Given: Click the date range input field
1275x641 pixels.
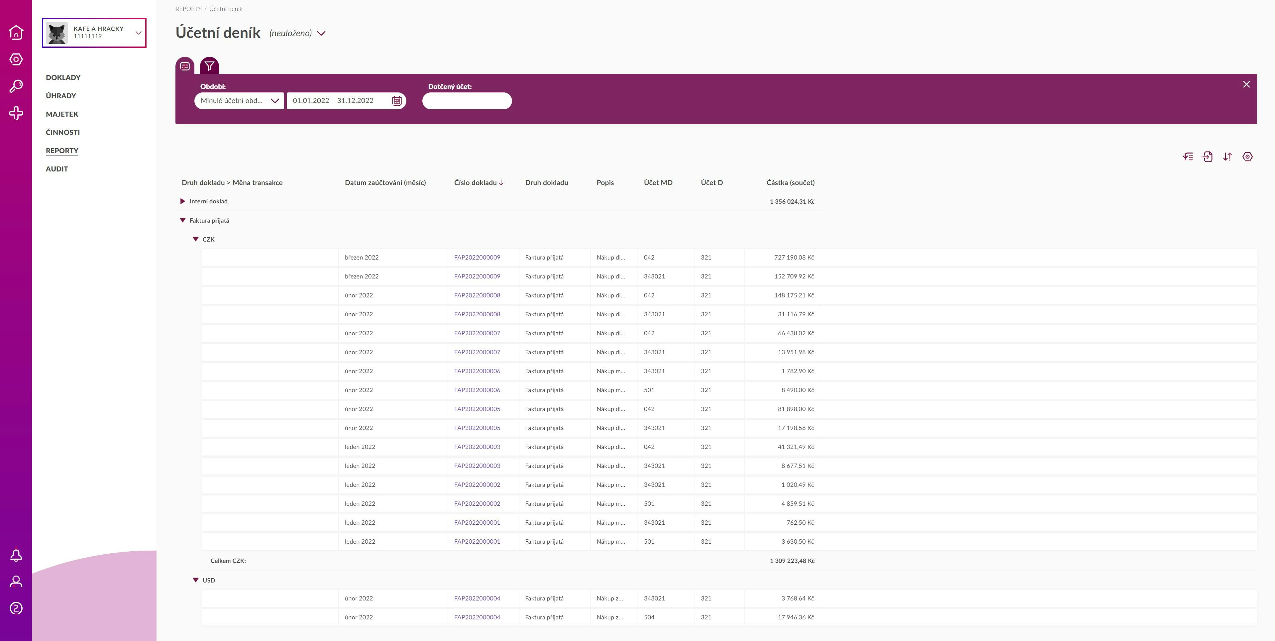Looking at the screenshot, I should (x=347, y=101).
